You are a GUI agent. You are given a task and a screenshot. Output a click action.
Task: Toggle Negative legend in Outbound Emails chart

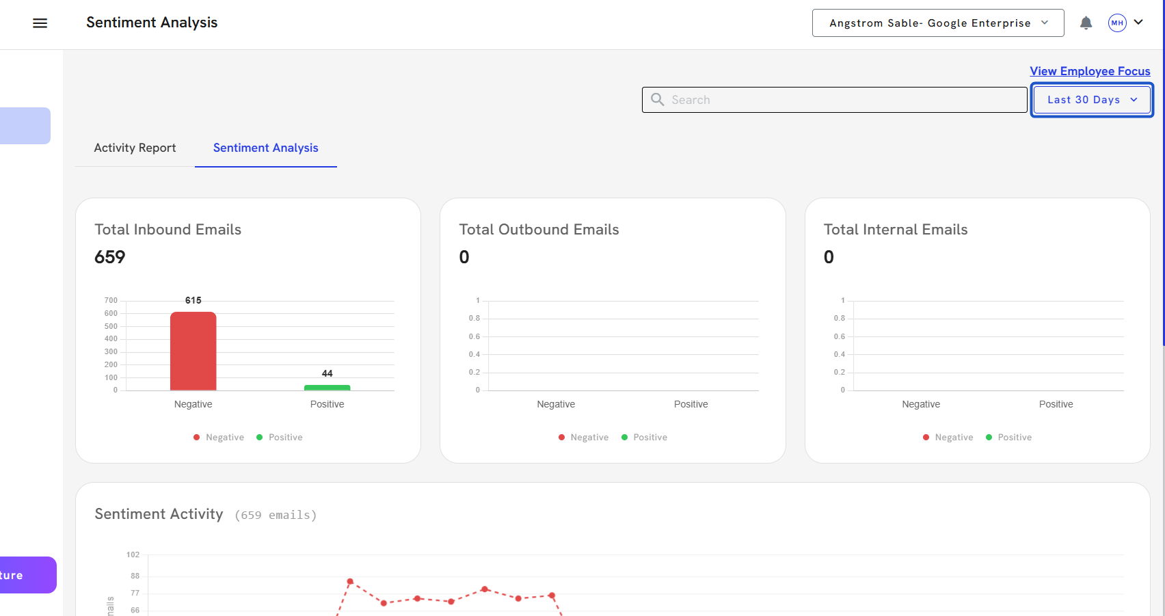pos(583,438)
